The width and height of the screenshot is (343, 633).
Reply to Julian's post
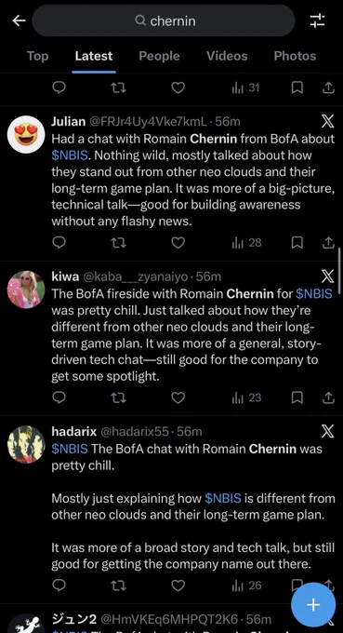click(x=59, y=243)
